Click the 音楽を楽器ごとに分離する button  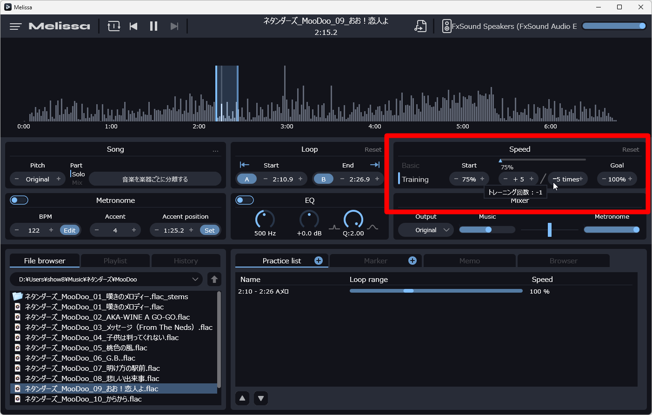[155, 179]
